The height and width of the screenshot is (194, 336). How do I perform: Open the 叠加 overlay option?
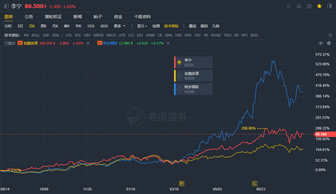[193, 26]
